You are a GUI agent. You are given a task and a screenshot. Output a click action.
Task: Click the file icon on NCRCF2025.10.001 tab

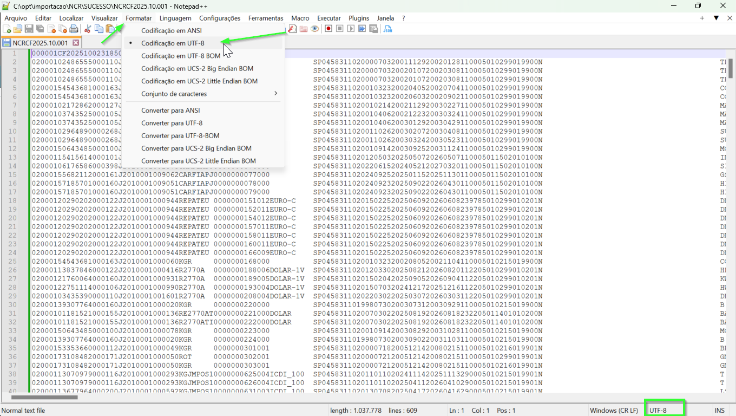click(x=6, y=43)
